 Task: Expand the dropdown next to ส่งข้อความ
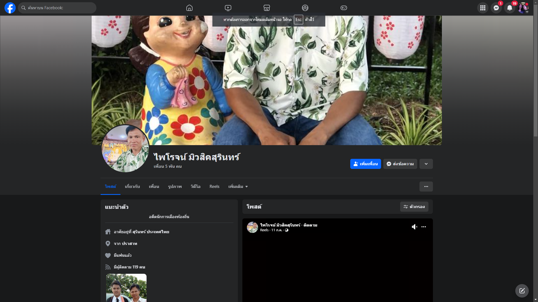(426, 164)
